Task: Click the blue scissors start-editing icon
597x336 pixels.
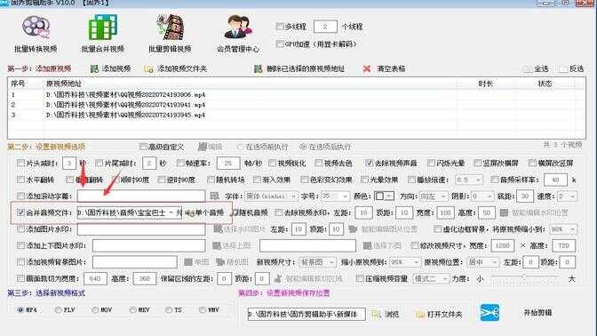Action: (x=490, y=313)
